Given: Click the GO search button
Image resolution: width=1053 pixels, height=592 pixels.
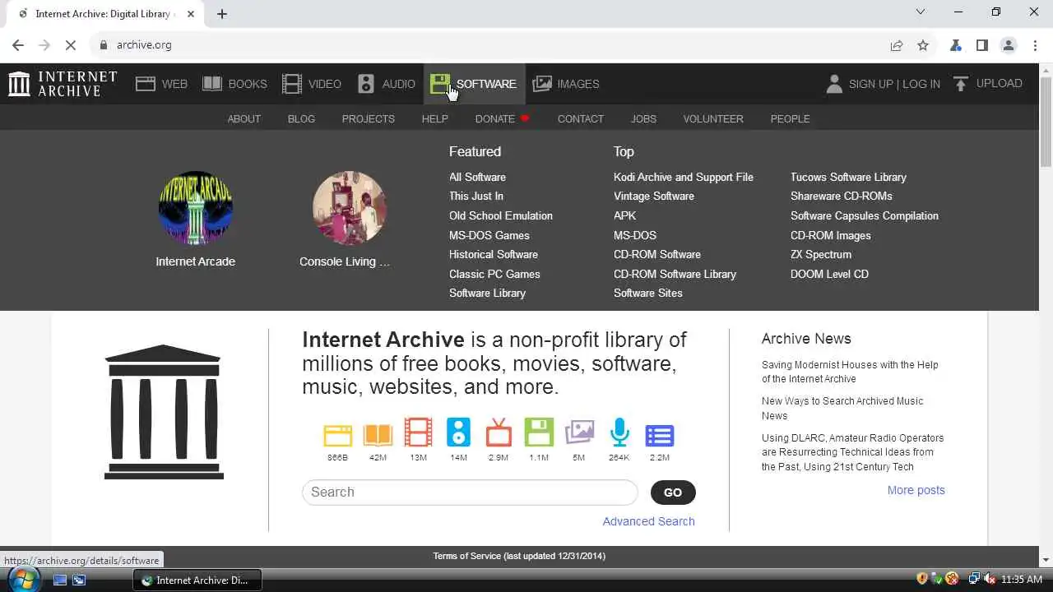Looking at the screenshot, I should [x=673, y=493].
